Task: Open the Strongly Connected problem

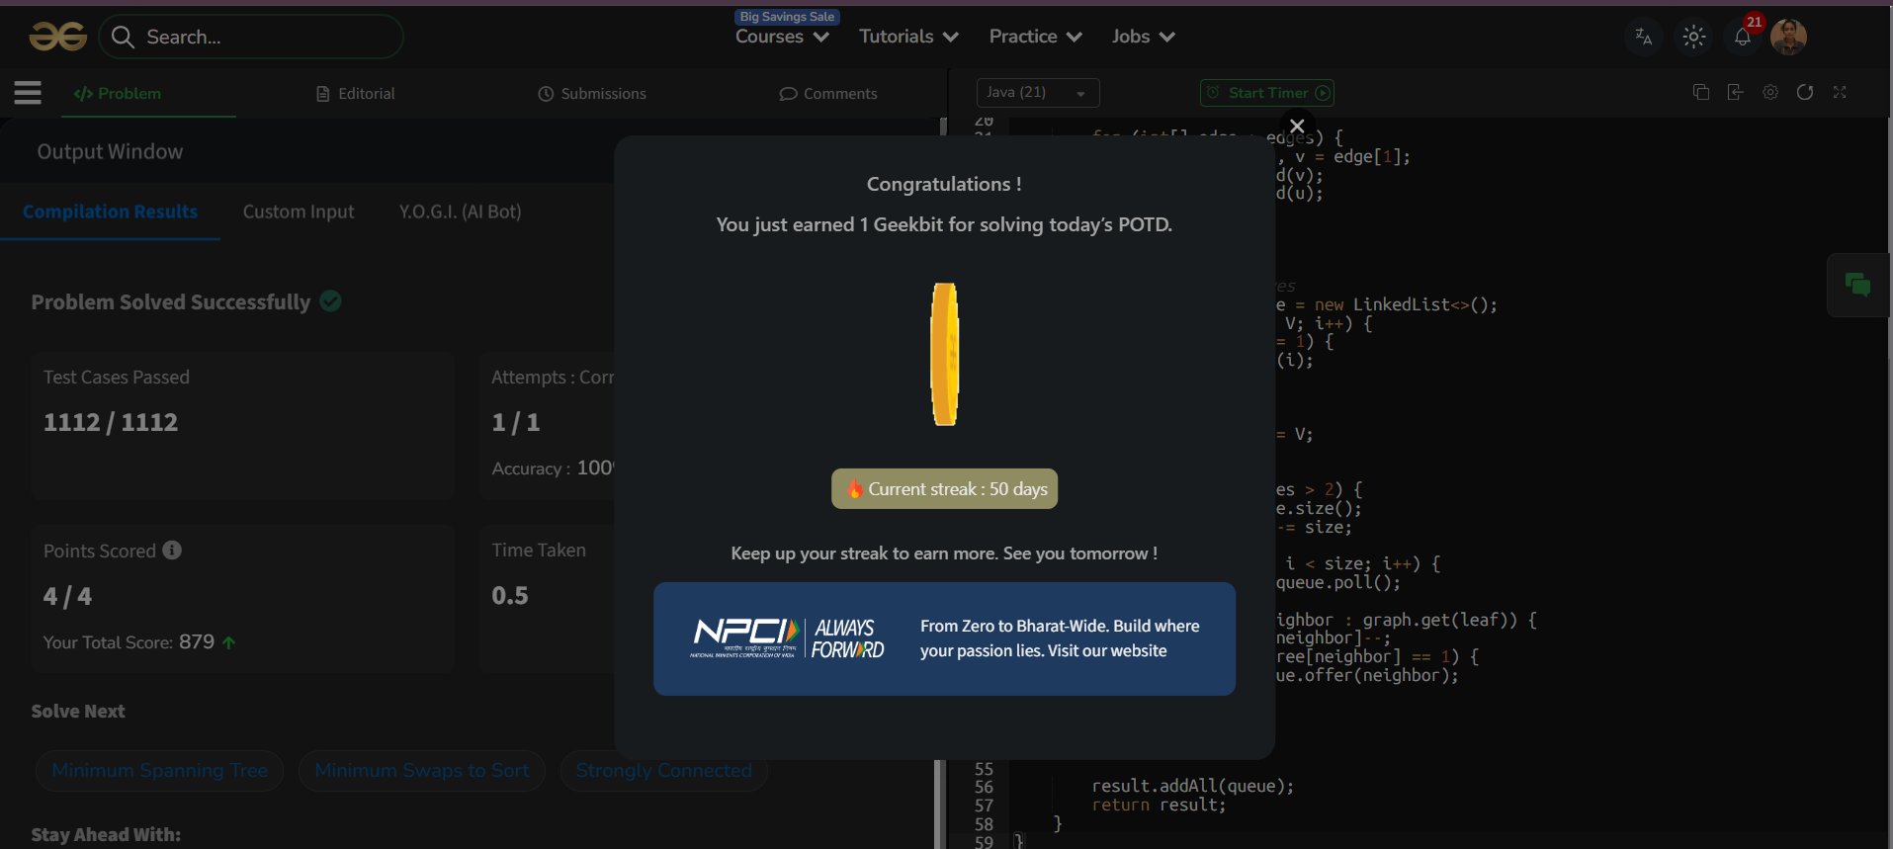Action: point(664,770)
